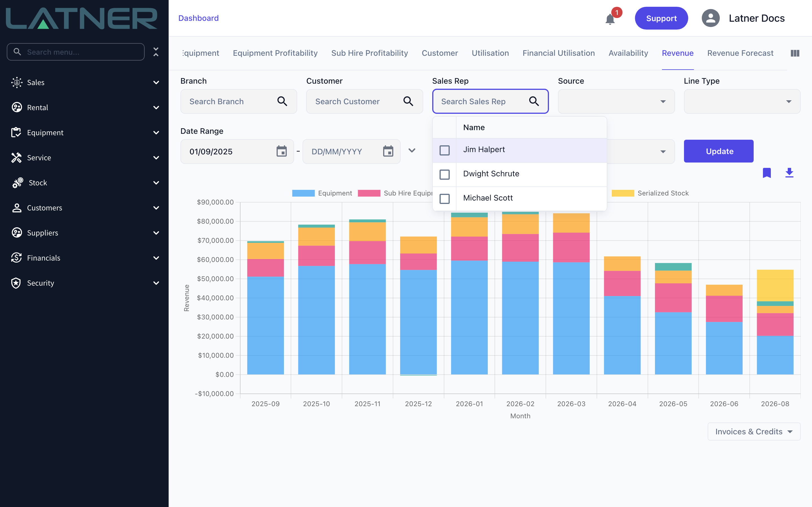Click the Update button
The height and width of the screenshot is (507, 812).
point(719,151)
